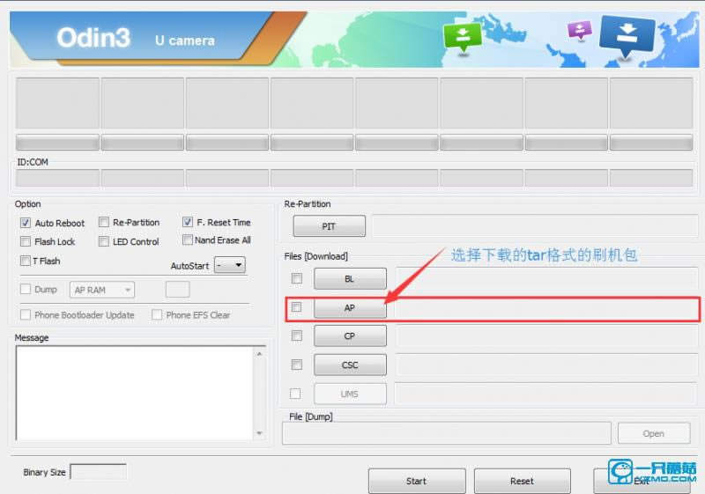Click the blue download icon in banner

click(x=627, y=35)
